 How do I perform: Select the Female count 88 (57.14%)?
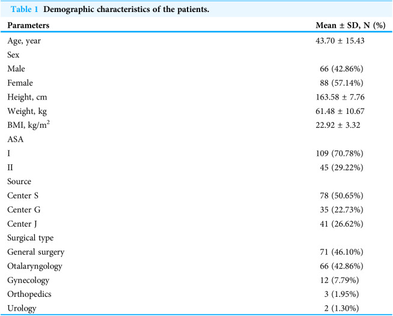(341, 83)
